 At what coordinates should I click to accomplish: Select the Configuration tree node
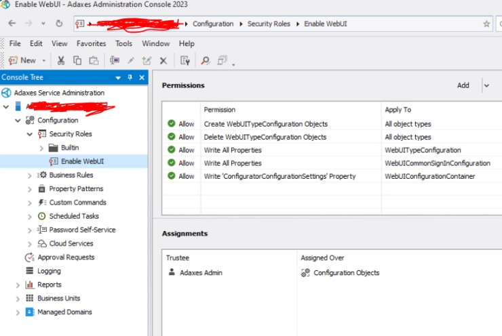(58, 120)
